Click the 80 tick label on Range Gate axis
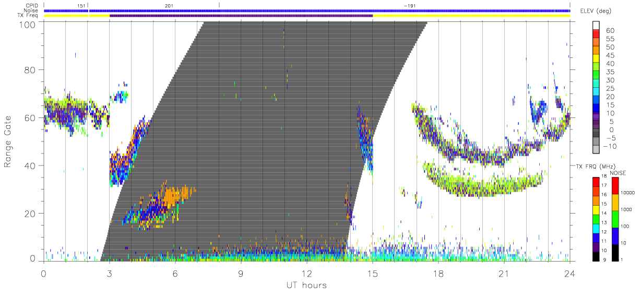The height and width of the screenshot is (296, 641). (x=30, y=69)
